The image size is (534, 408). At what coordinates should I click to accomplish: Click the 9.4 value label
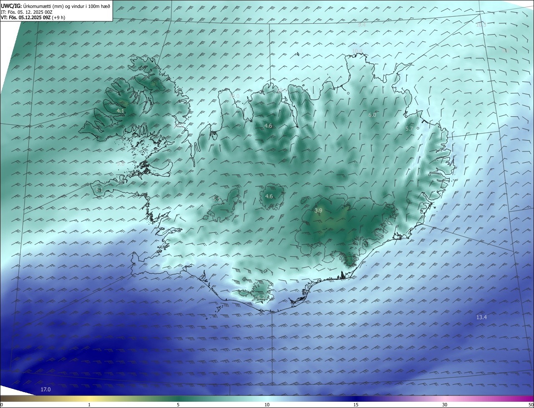pos(362,25)
